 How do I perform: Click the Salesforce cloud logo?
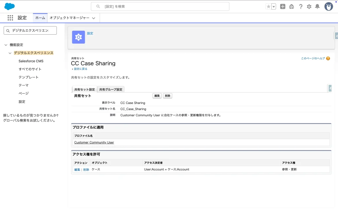(10, 6)
